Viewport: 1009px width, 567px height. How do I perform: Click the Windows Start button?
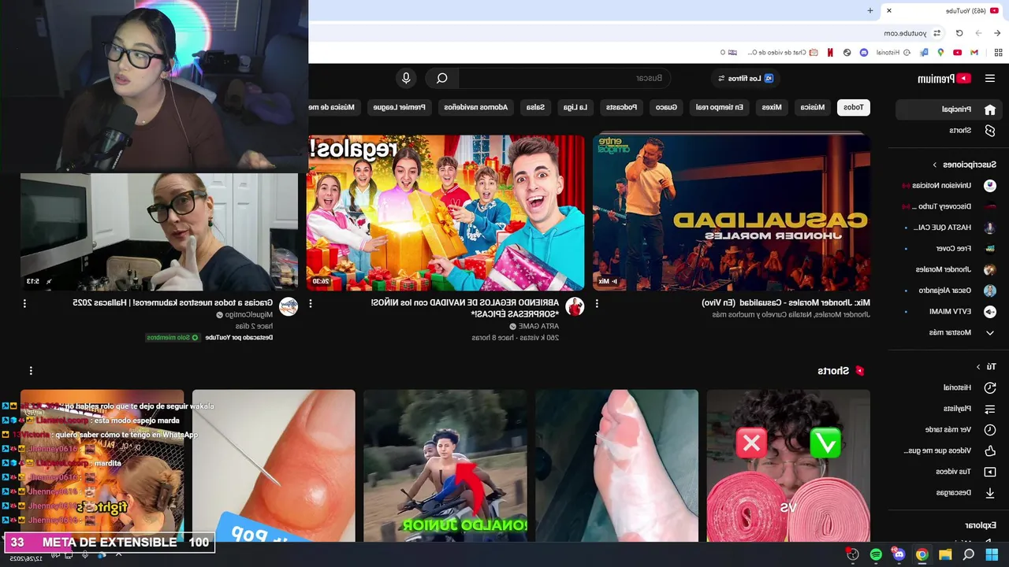[992, 554]
